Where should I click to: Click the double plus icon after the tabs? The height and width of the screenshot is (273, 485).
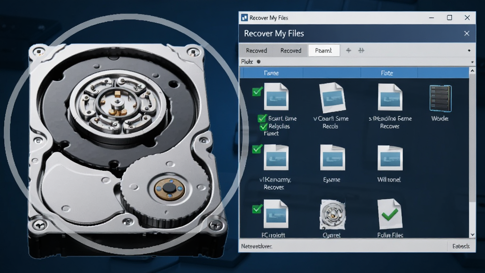click(x=361, y=50)
